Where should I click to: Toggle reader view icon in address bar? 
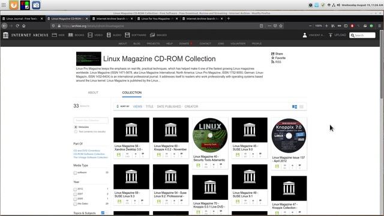pos(262,26)
